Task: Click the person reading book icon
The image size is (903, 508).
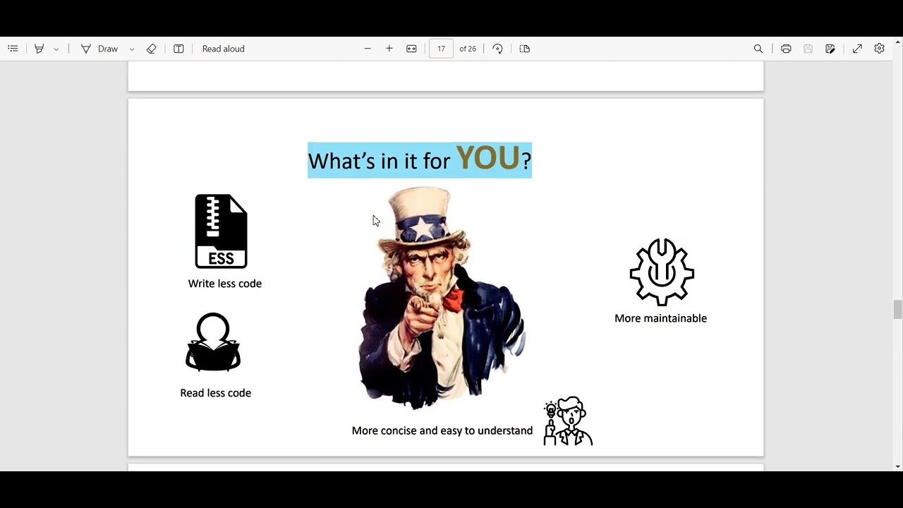Action: pyautogui.click(x=213, y=342)
